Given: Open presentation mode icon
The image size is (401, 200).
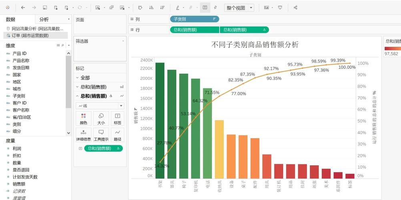Looking at the screenshot, I should [280, 8].
